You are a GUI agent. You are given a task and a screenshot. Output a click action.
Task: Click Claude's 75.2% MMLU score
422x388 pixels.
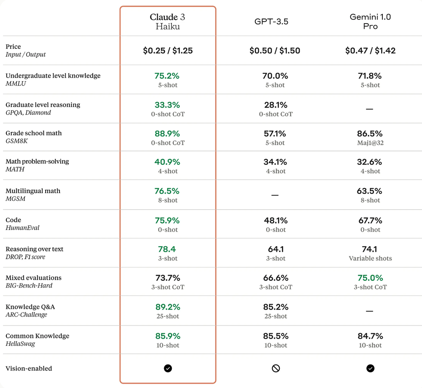(167, 76)
